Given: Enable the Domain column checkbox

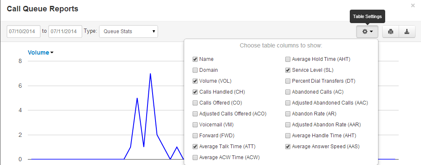Looking at the screenshot, I should click(x=195, y=70).
